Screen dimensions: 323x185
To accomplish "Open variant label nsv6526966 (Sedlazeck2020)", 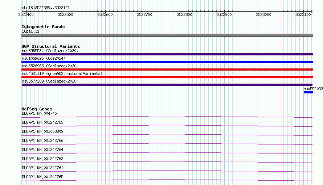I will [50, 66].
